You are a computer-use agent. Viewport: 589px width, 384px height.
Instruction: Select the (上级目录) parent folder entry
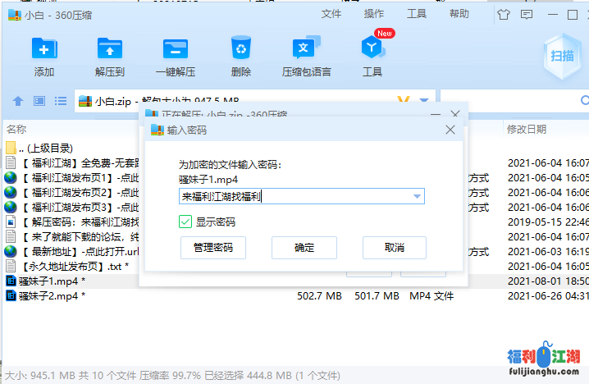point(49,149)
